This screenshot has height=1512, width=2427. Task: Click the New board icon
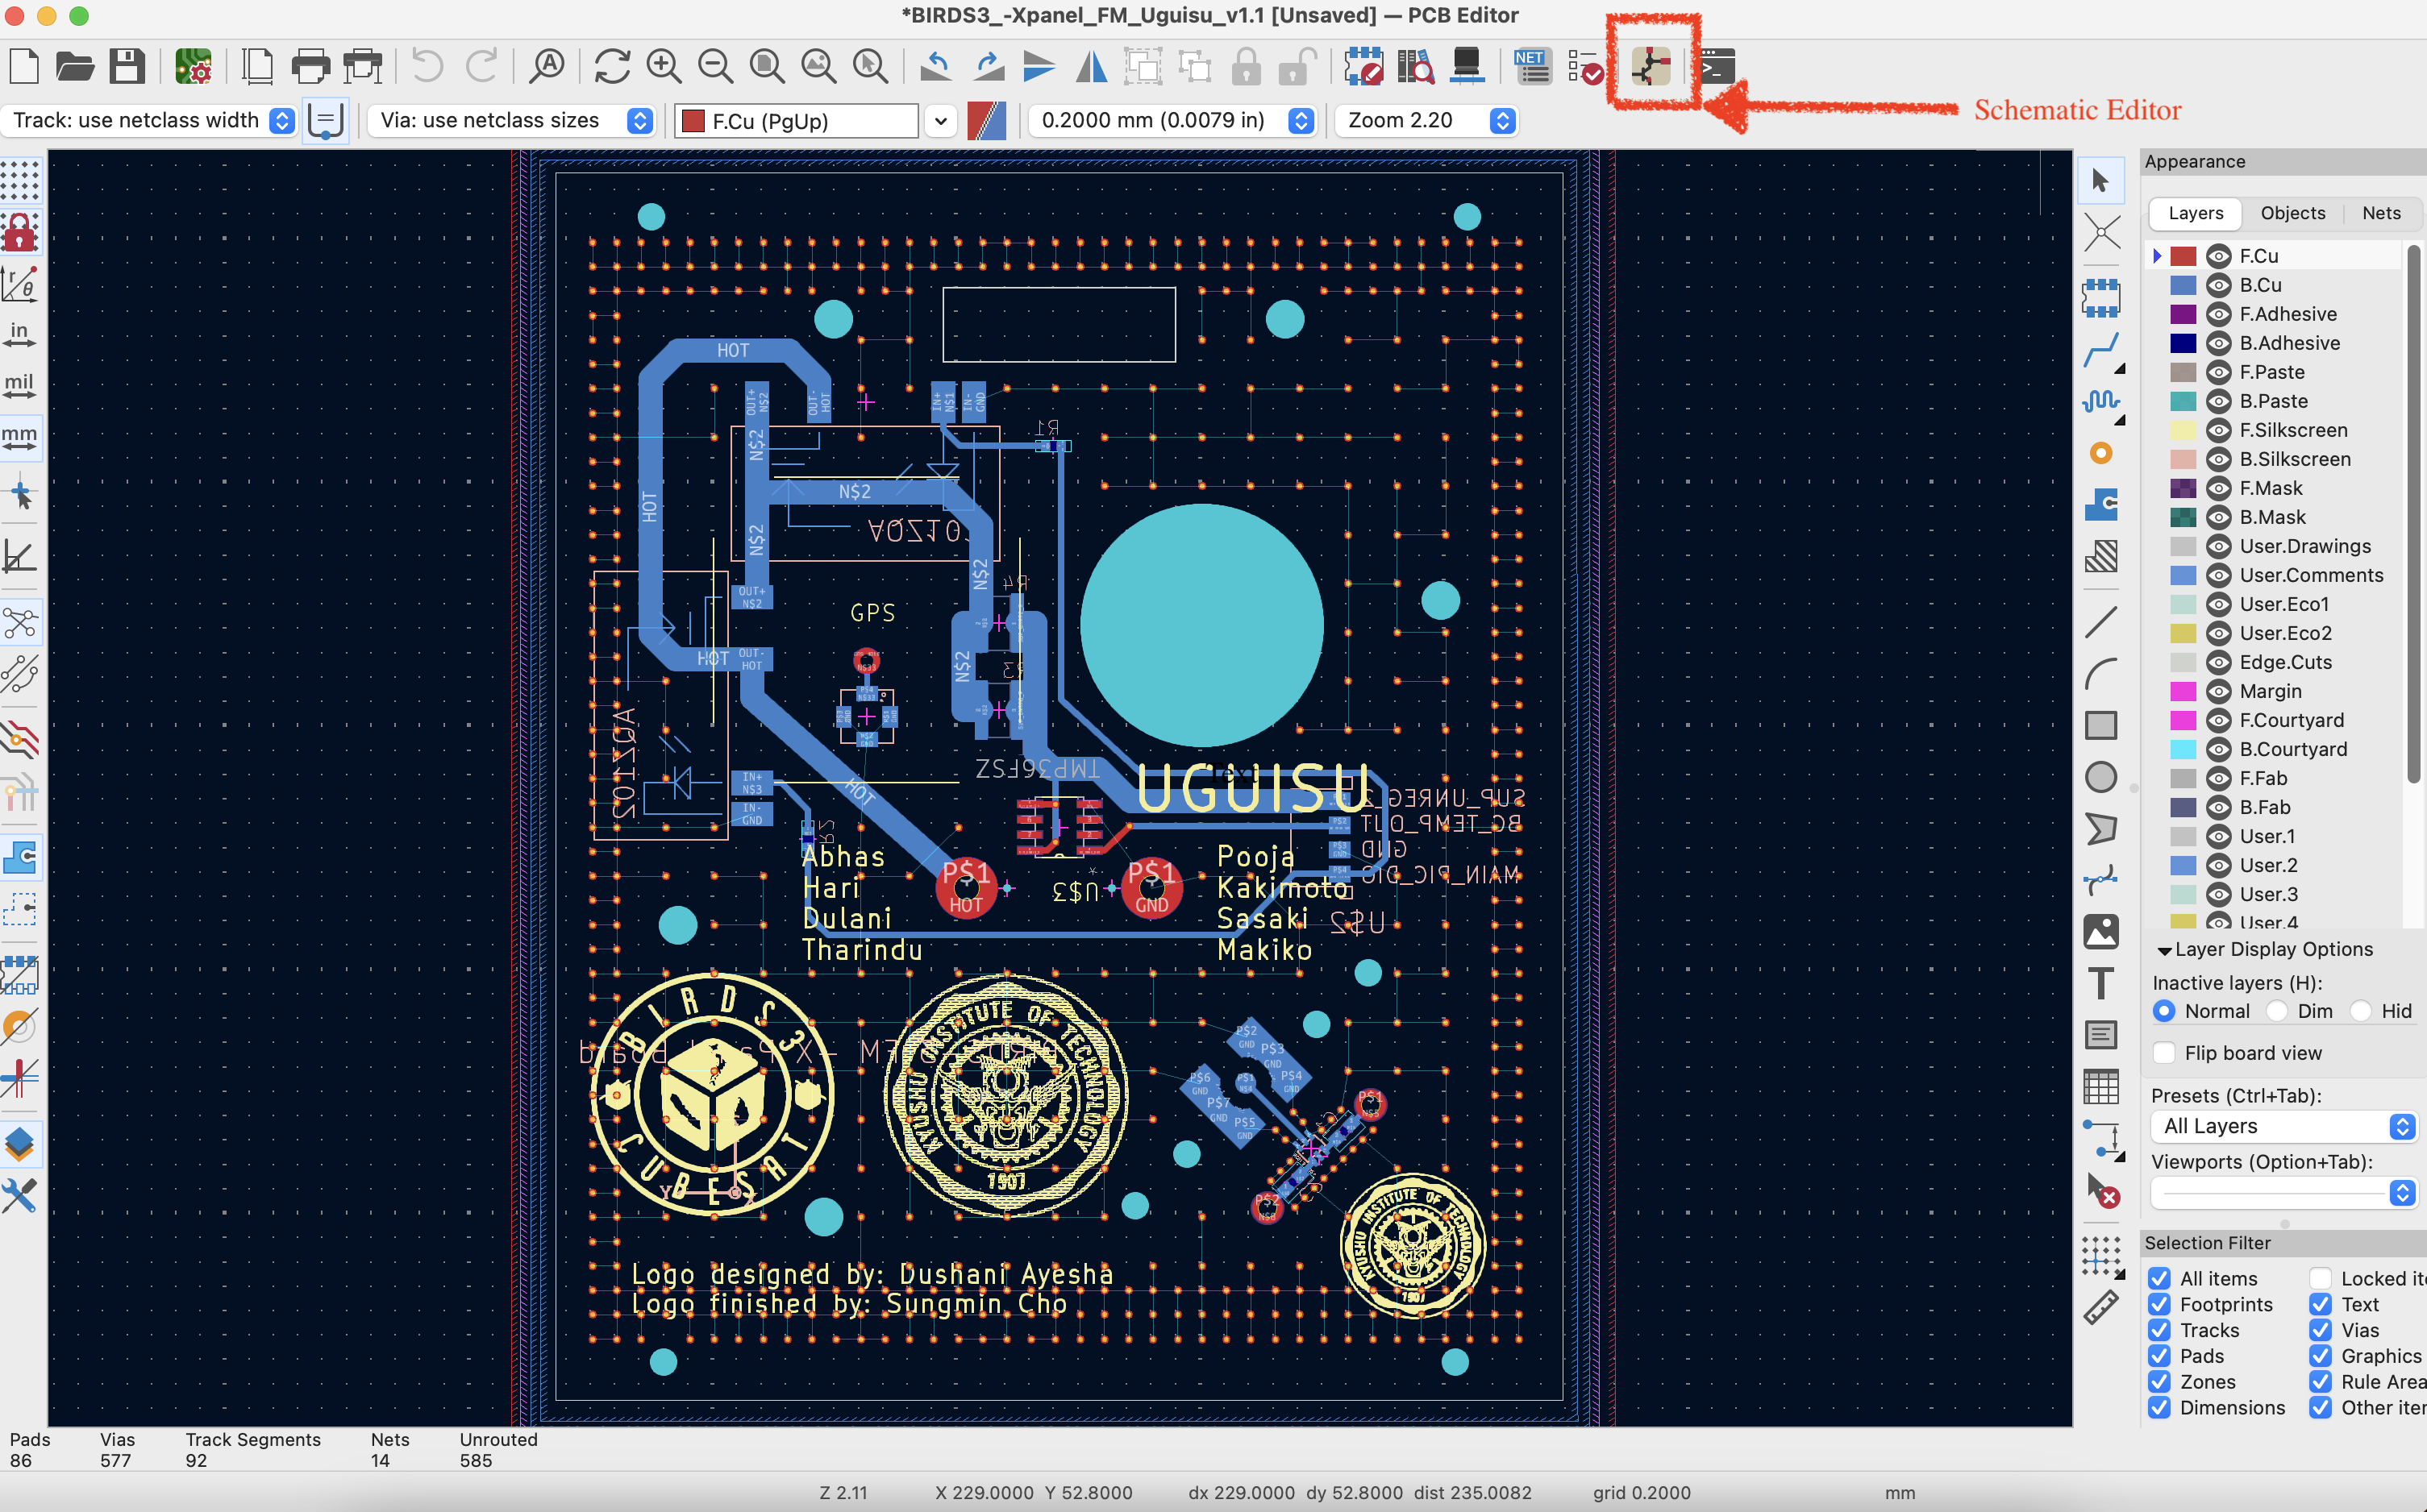click(x=23, y=67)
